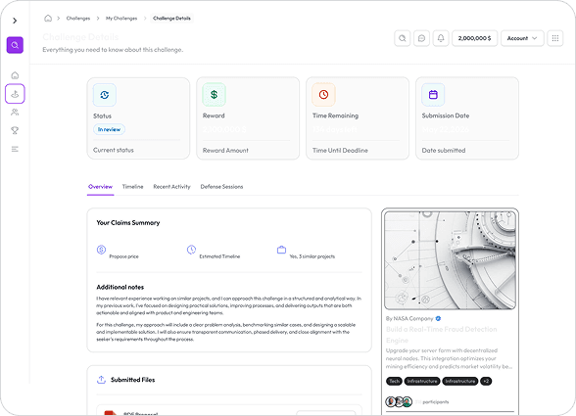This screenshot has width=576, height=416.
Task: Click the Reward Amount label
Action: (225, 150)
